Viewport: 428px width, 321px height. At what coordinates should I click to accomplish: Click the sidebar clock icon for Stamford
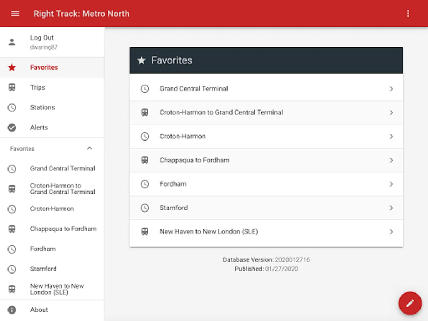point(12,269)
